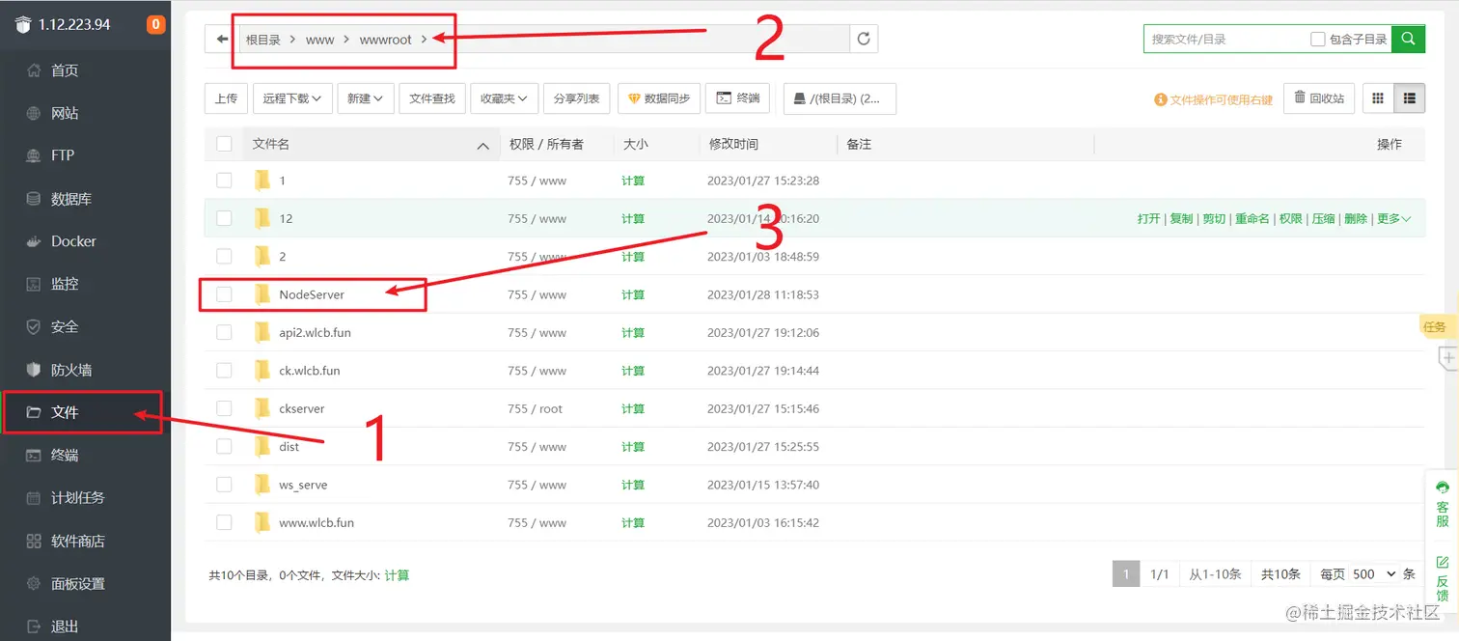Switch to the list view icon
This screenshot has height=641, width=1459.
[1410, 98]
